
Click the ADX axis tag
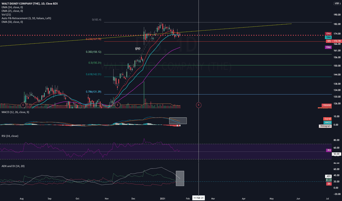328,176
